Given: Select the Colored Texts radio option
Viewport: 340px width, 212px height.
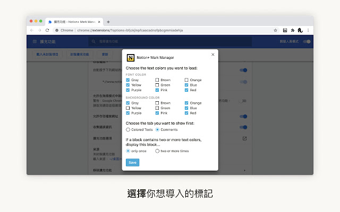Looking at the screenshot, I should coord(128,129).
